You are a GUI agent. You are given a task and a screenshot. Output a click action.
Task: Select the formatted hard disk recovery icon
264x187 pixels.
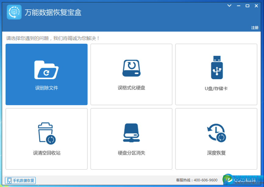click(131, 68)
